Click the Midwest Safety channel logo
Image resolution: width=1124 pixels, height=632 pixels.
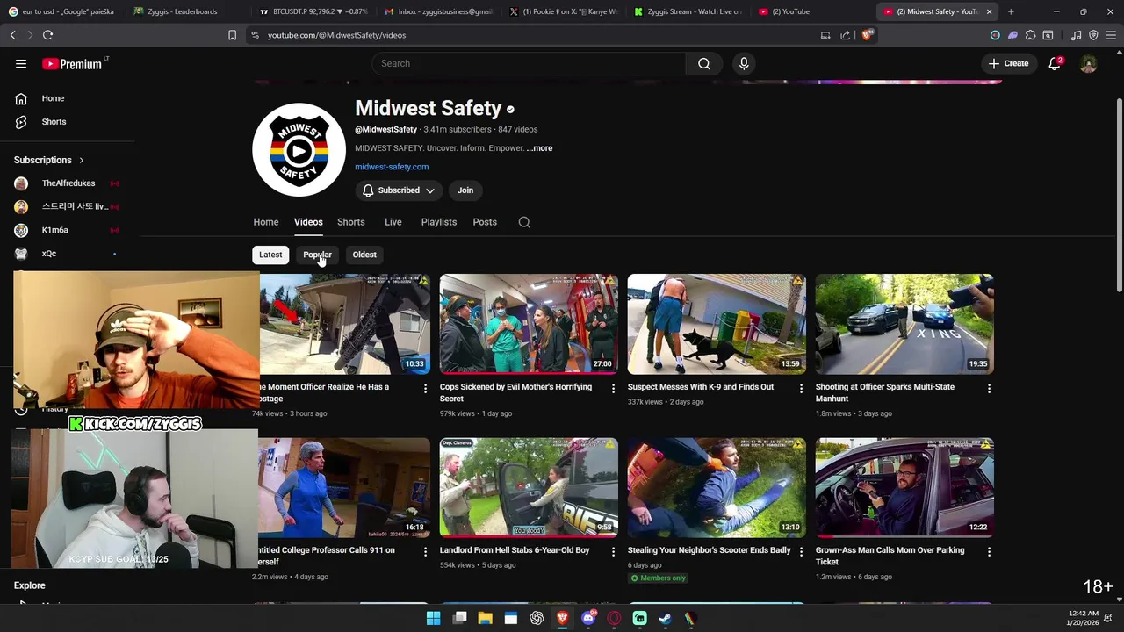coord(299,150)
